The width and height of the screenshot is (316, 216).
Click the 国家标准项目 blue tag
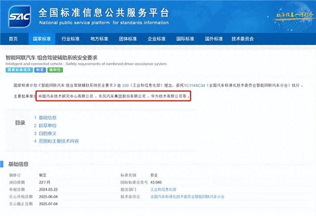click(x=19, y=70)
